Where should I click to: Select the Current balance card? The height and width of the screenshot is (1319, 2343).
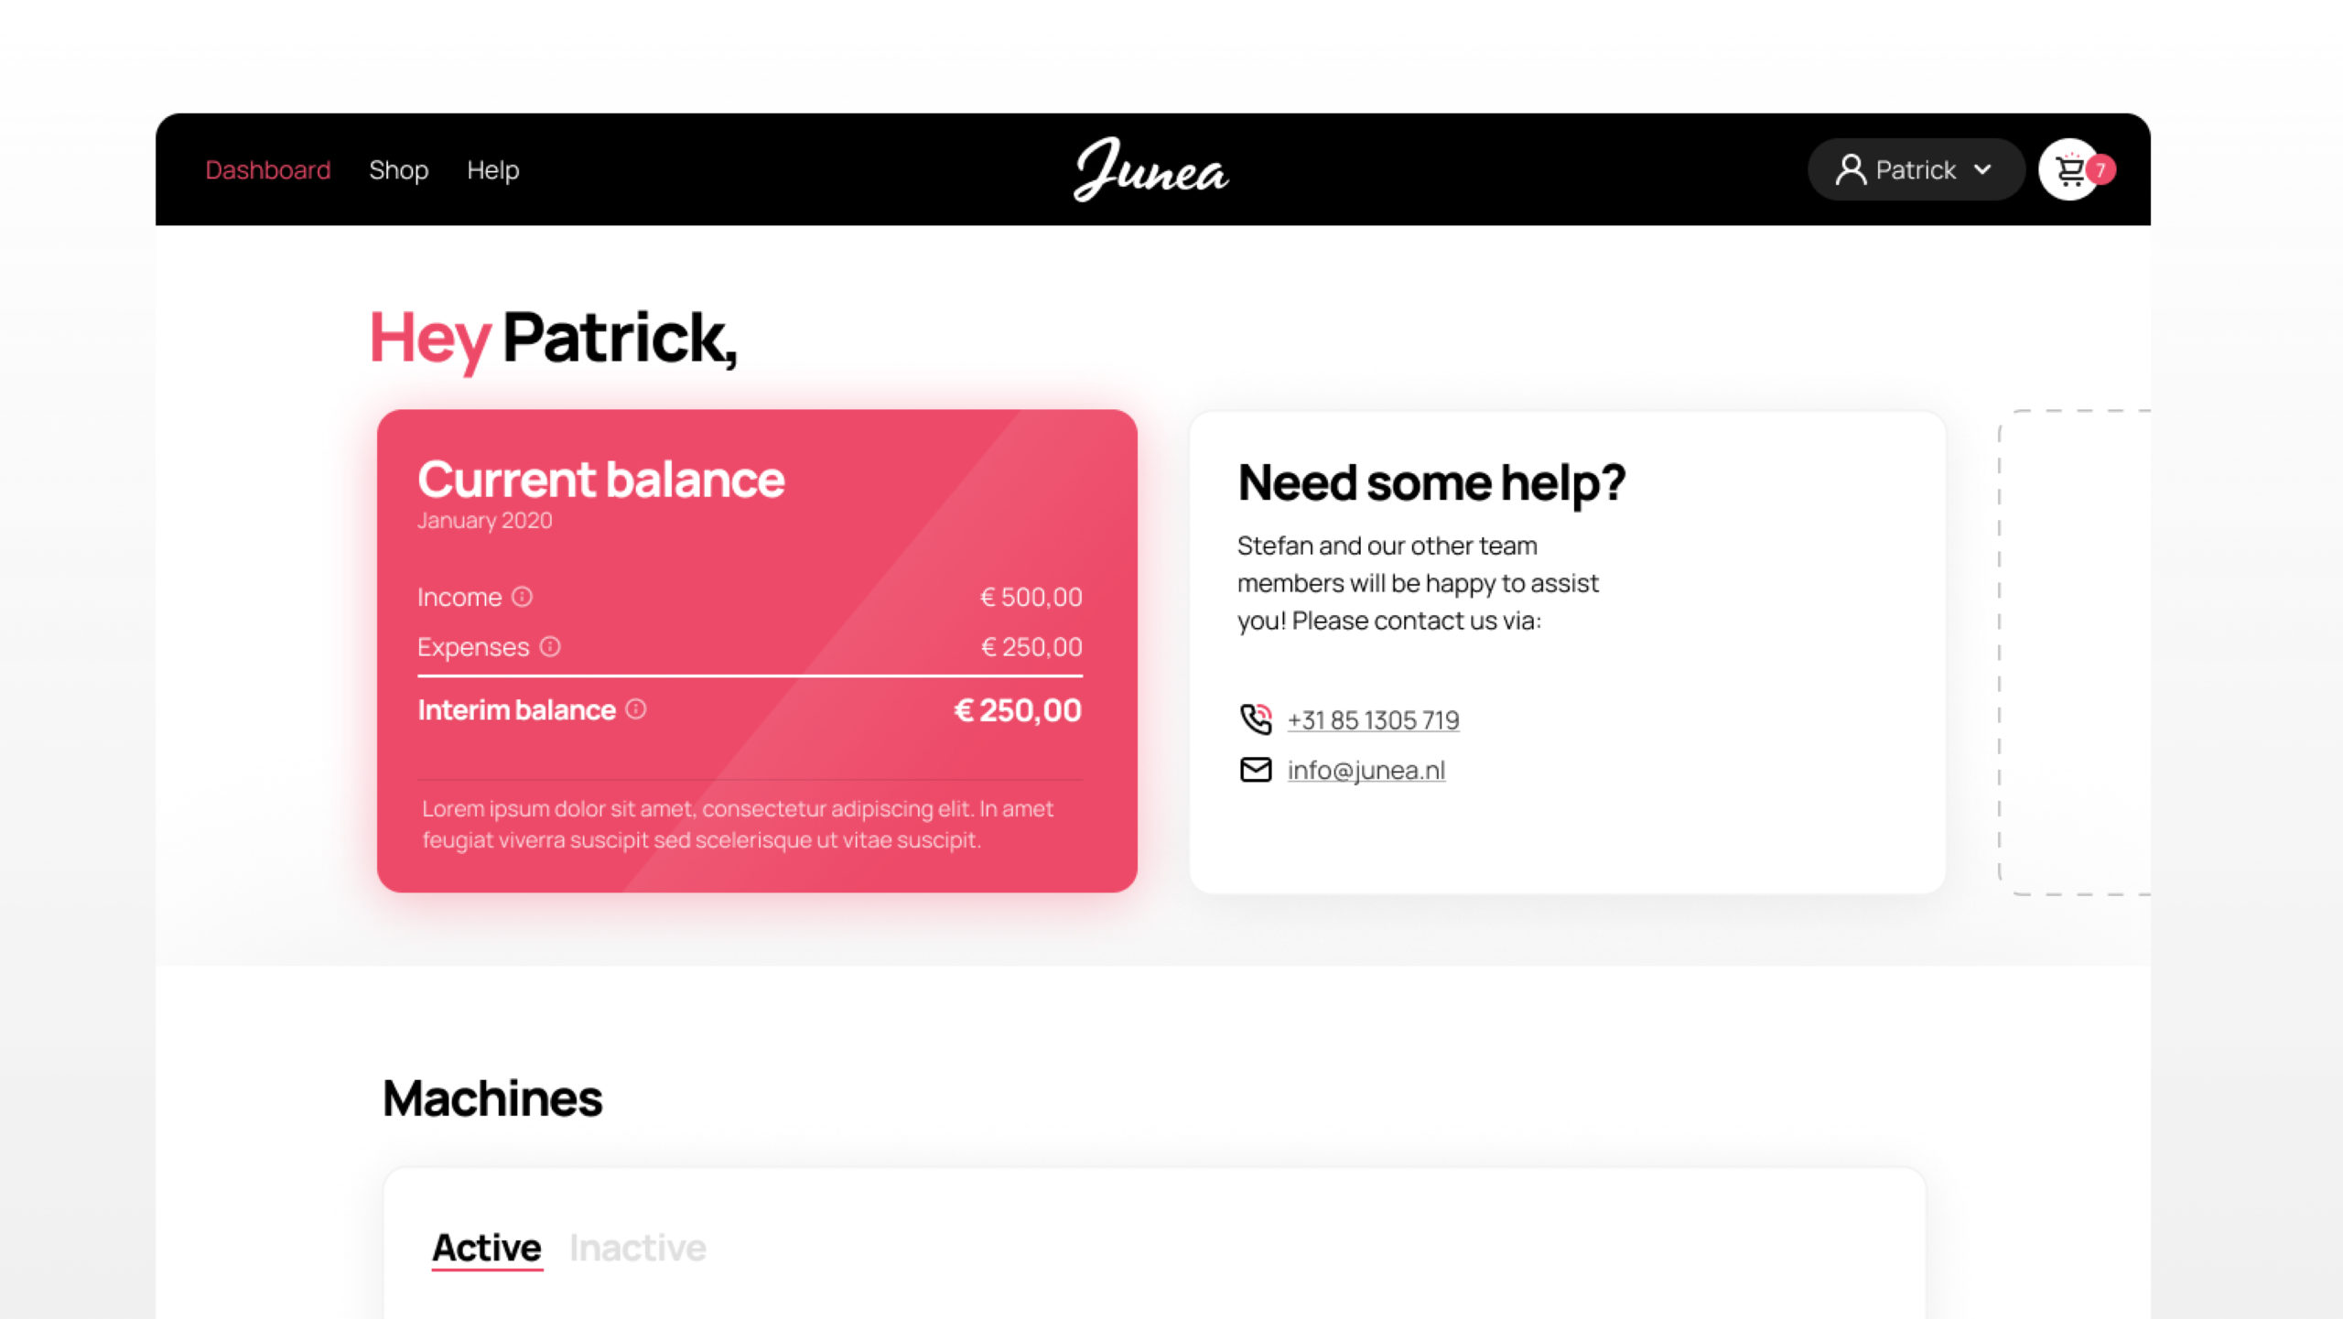(x=757, y=651)
